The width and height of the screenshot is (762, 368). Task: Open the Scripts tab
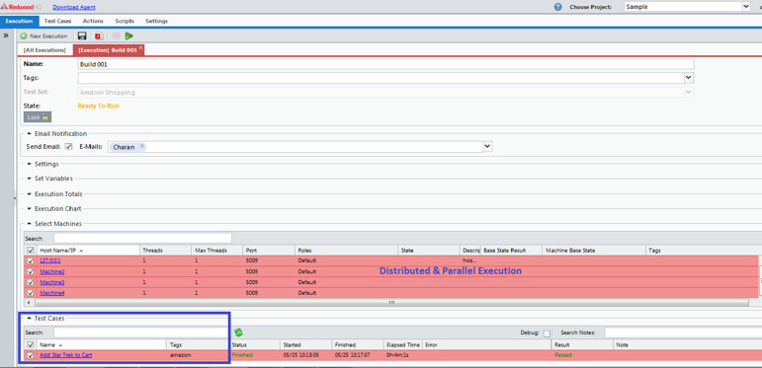coord(125,21)
